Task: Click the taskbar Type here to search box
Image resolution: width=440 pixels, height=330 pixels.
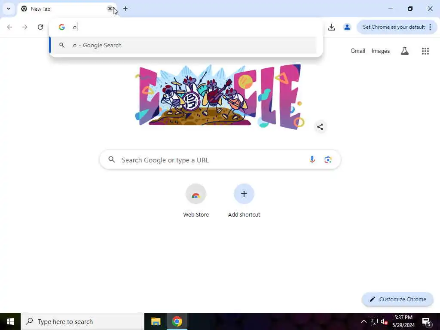Action: 82,321
